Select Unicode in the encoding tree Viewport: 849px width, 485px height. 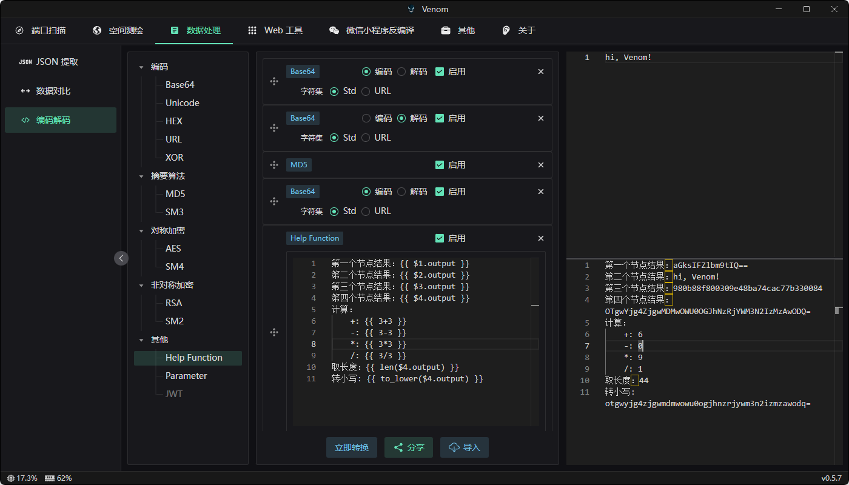coord(183,103)
